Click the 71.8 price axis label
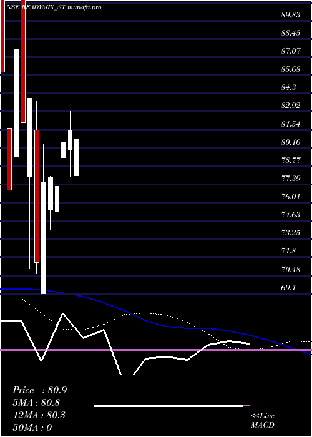 (288, 251)
